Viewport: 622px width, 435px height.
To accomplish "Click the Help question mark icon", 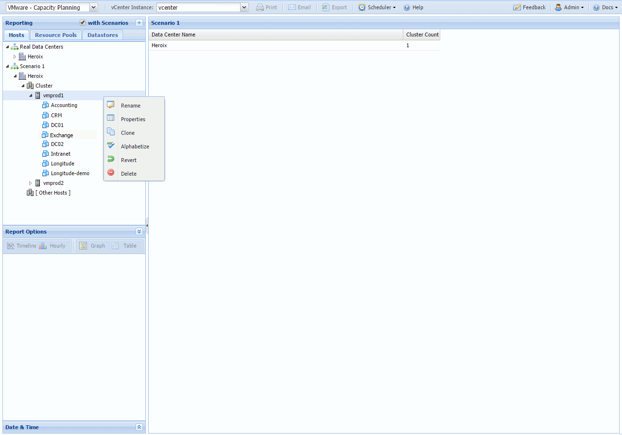I will click(x=407, y=7).
